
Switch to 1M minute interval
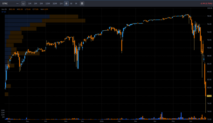point(30,3)
